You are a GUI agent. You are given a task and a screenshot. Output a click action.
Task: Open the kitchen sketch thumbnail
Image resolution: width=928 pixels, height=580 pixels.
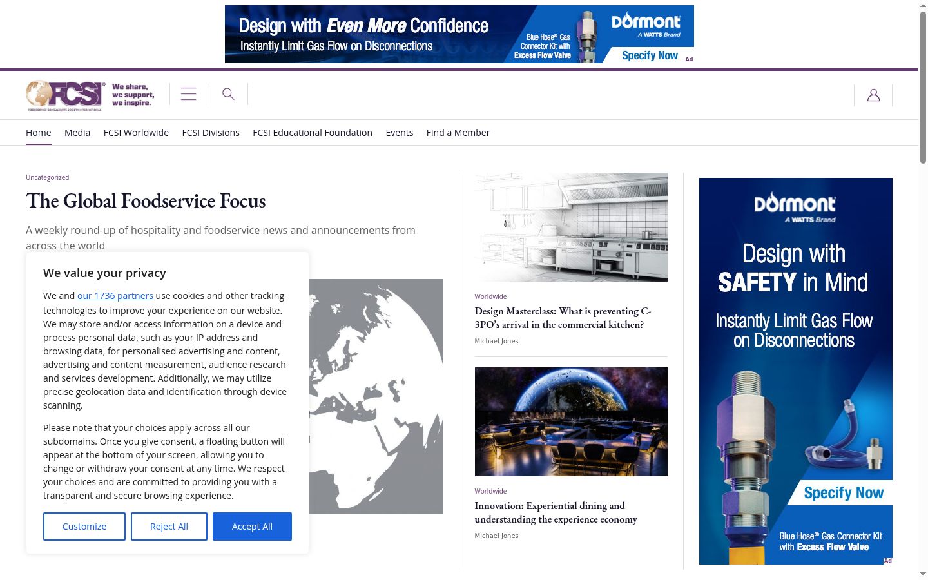coord(571,227)
